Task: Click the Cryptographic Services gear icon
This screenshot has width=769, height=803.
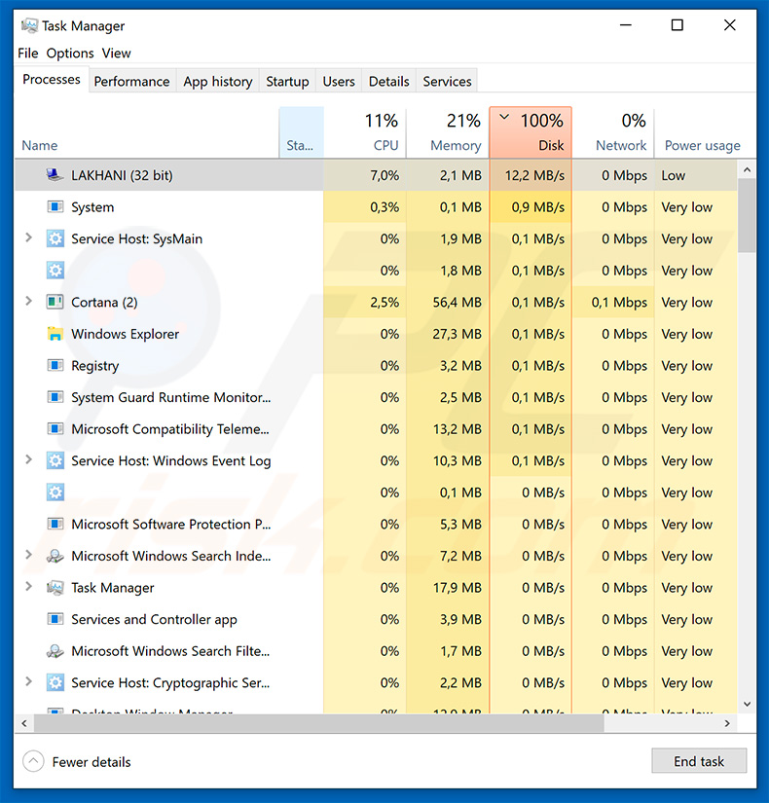Action: point(55,682)
